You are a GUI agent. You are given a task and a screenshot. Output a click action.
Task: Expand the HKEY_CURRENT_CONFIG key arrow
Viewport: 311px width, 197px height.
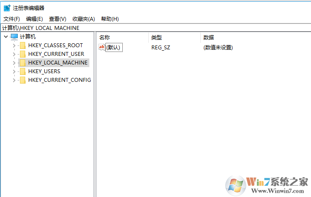14,80
